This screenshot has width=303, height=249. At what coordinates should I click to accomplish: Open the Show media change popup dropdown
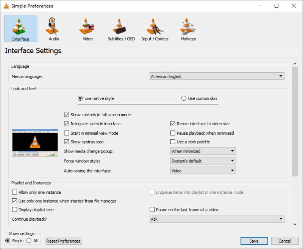click(203, 151)
